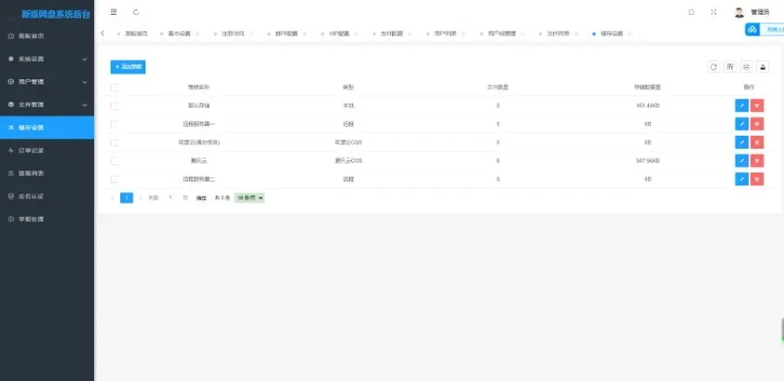Image resolution: width=784 pixels, height=381 pixels.
Task: Reload the table with the circular arrow button
Action: click(x=713, y=67)
